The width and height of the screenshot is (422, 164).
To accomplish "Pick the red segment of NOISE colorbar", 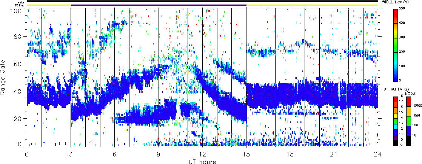I will (408, 101).
